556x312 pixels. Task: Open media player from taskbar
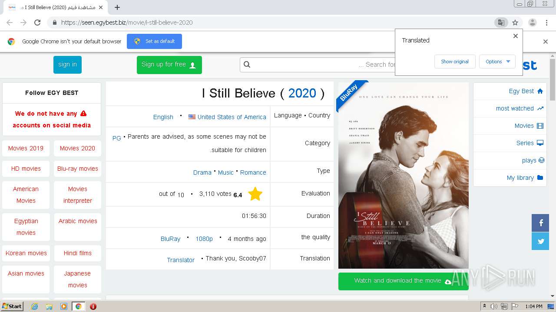point(64,306)
